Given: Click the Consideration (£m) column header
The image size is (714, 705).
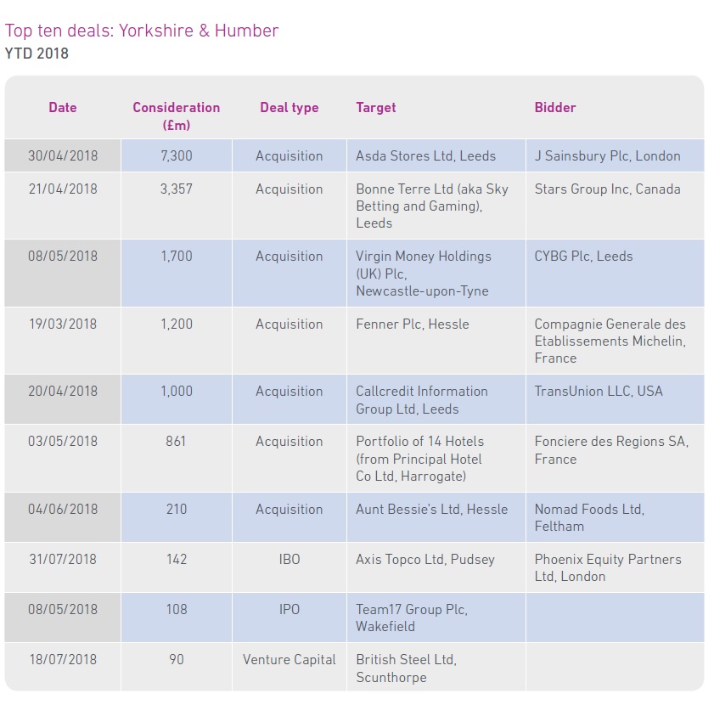Looking at the screenshot, I should [x=177, y=116].
